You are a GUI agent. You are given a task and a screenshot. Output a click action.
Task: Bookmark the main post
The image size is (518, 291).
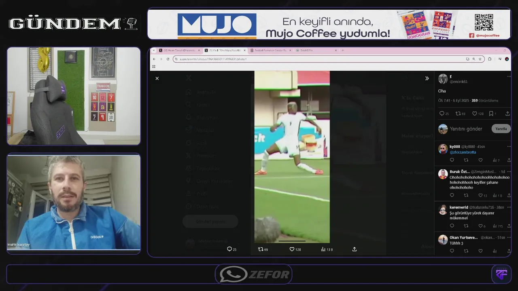pos(491,114)
